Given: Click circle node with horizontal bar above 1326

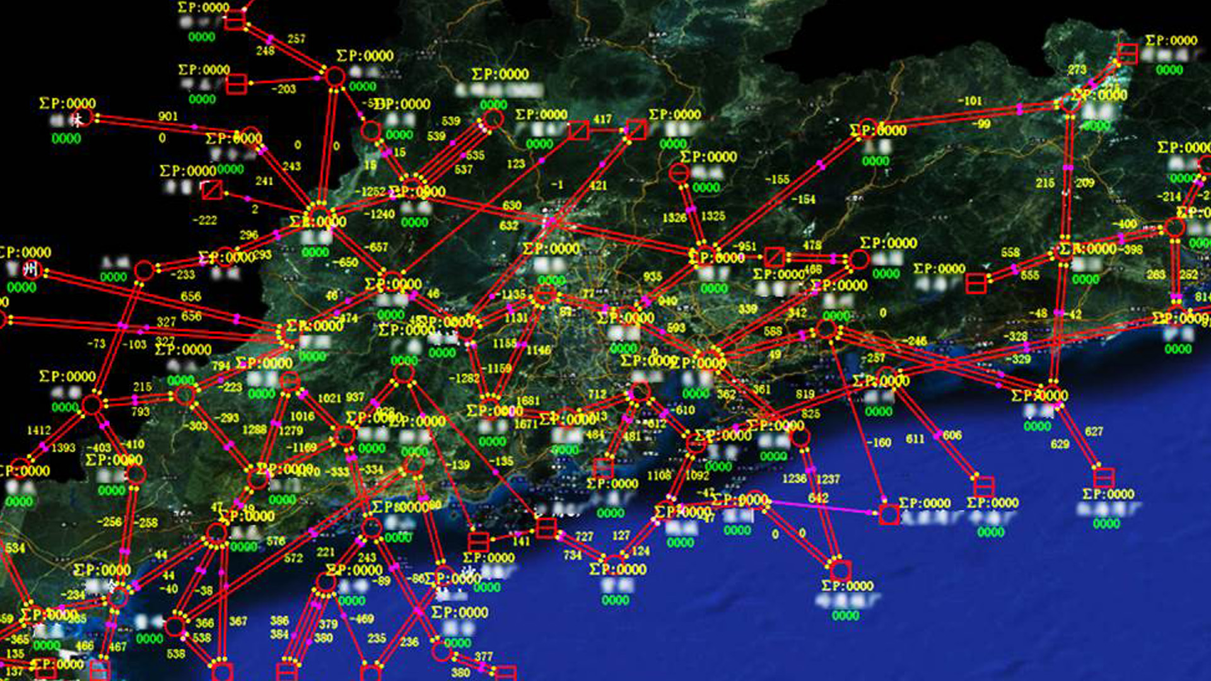Looking at the screenshot, I should coord(679,172).
